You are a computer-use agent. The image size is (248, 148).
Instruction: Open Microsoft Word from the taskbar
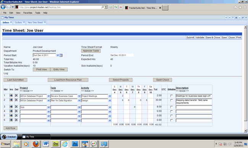(46, 144)
